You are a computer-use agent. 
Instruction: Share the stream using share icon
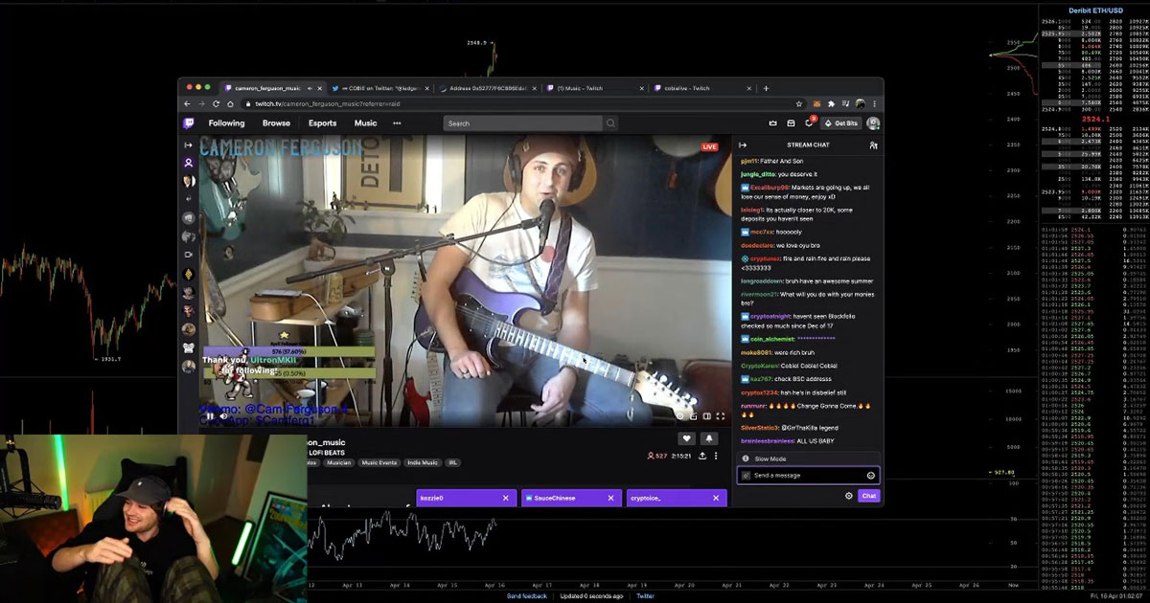(702, 457)
